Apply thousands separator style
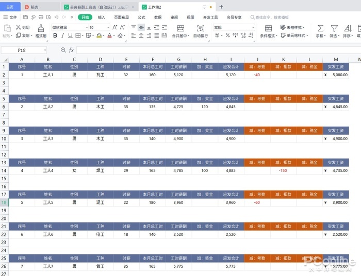The height and width of the screenshot is (276, 361). click(x=235, y=36)
